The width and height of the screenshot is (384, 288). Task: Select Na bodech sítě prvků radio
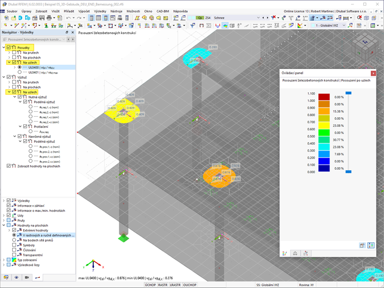[x=14, y=240]
